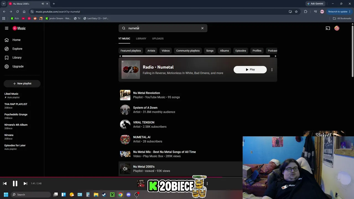Open Library in the sidebar

tap(22, 57)
